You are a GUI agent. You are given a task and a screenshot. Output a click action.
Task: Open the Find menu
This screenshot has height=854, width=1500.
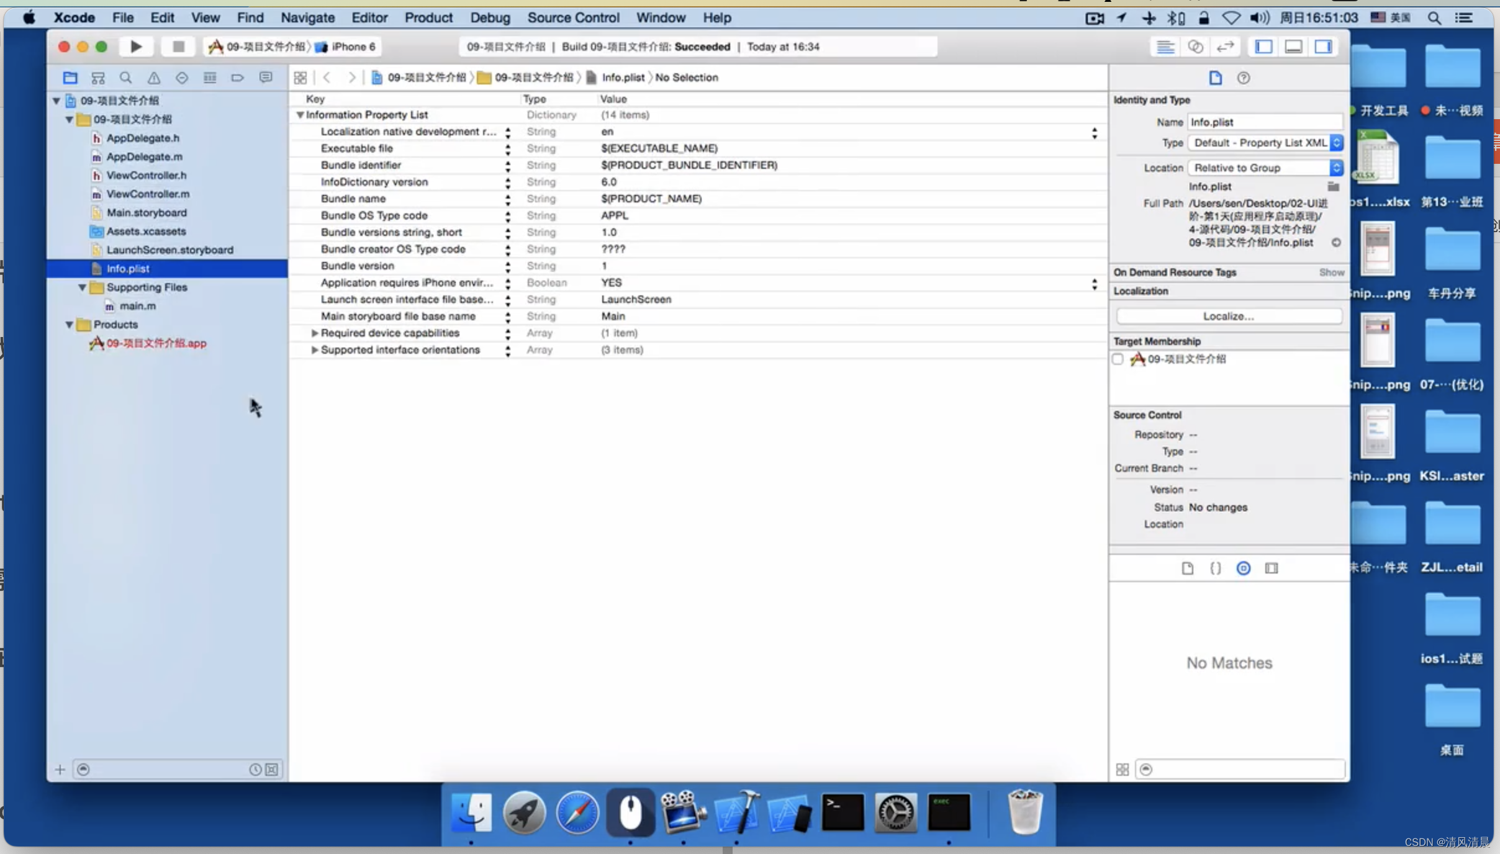[x=250, y=17]
